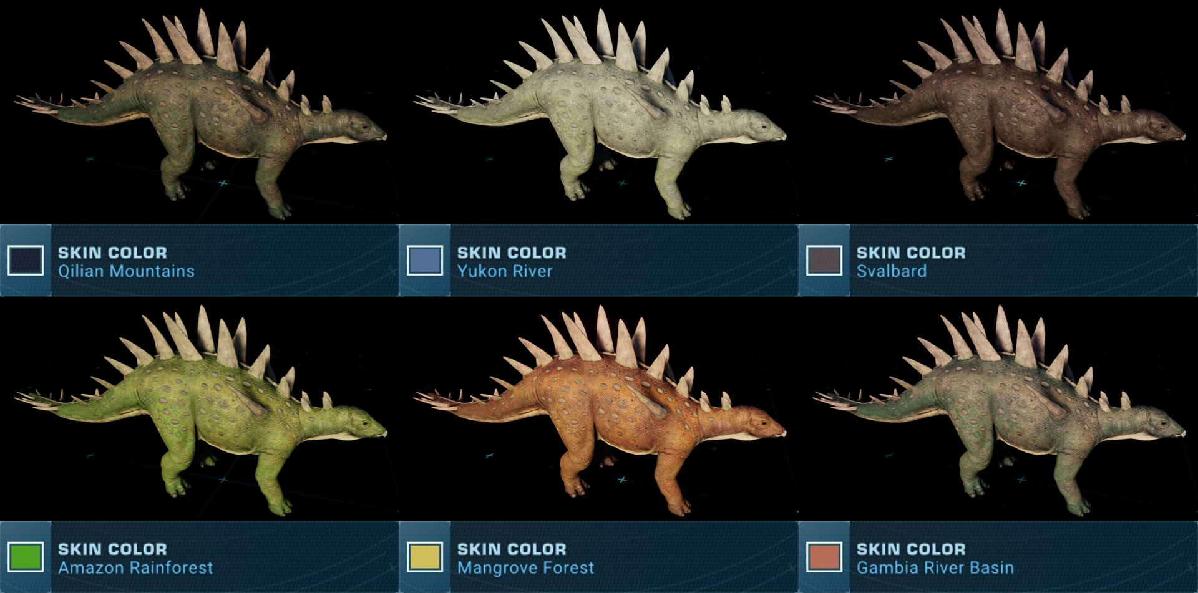The height and width of the screenshot is (593, 1198).
Task: Click the Gambia River Basin orange swatch
Action: point(824,557)
